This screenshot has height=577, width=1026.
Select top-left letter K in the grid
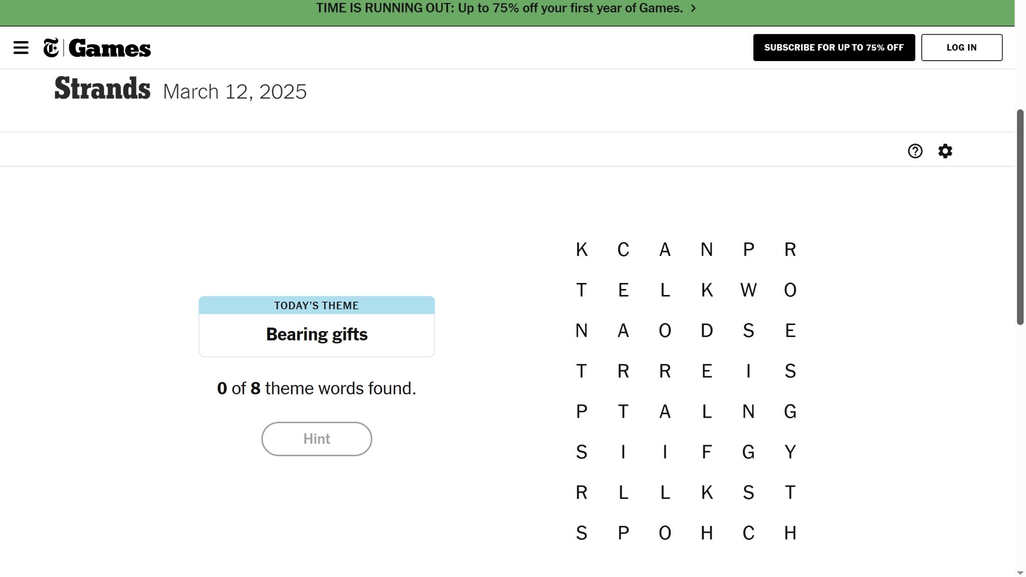click(x=581, y=249)
